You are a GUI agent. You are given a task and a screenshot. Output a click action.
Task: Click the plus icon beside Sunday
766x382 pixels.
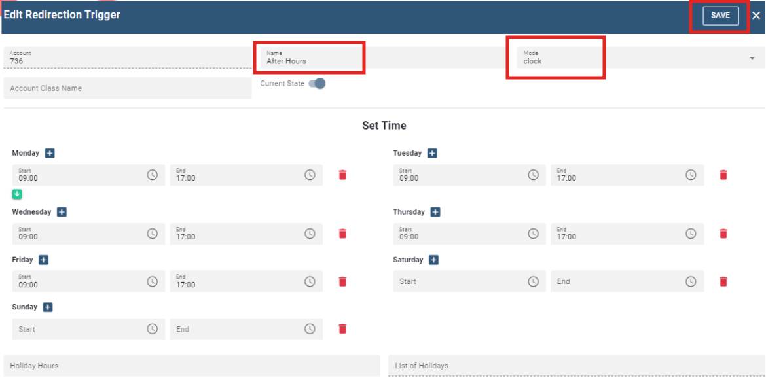point(48,307)
